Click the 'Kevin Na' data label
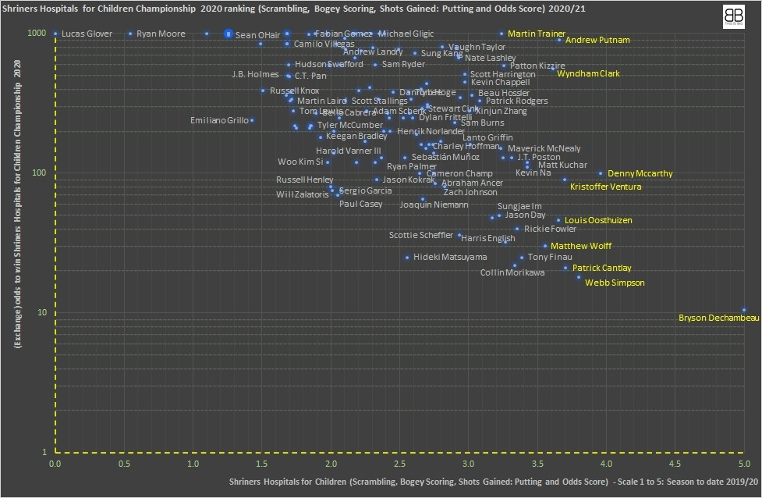 tap(533, 173)
